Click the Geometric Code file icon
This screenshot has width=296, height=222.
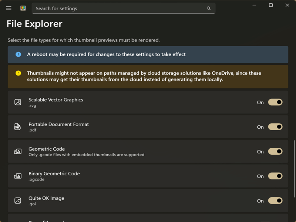18,151
